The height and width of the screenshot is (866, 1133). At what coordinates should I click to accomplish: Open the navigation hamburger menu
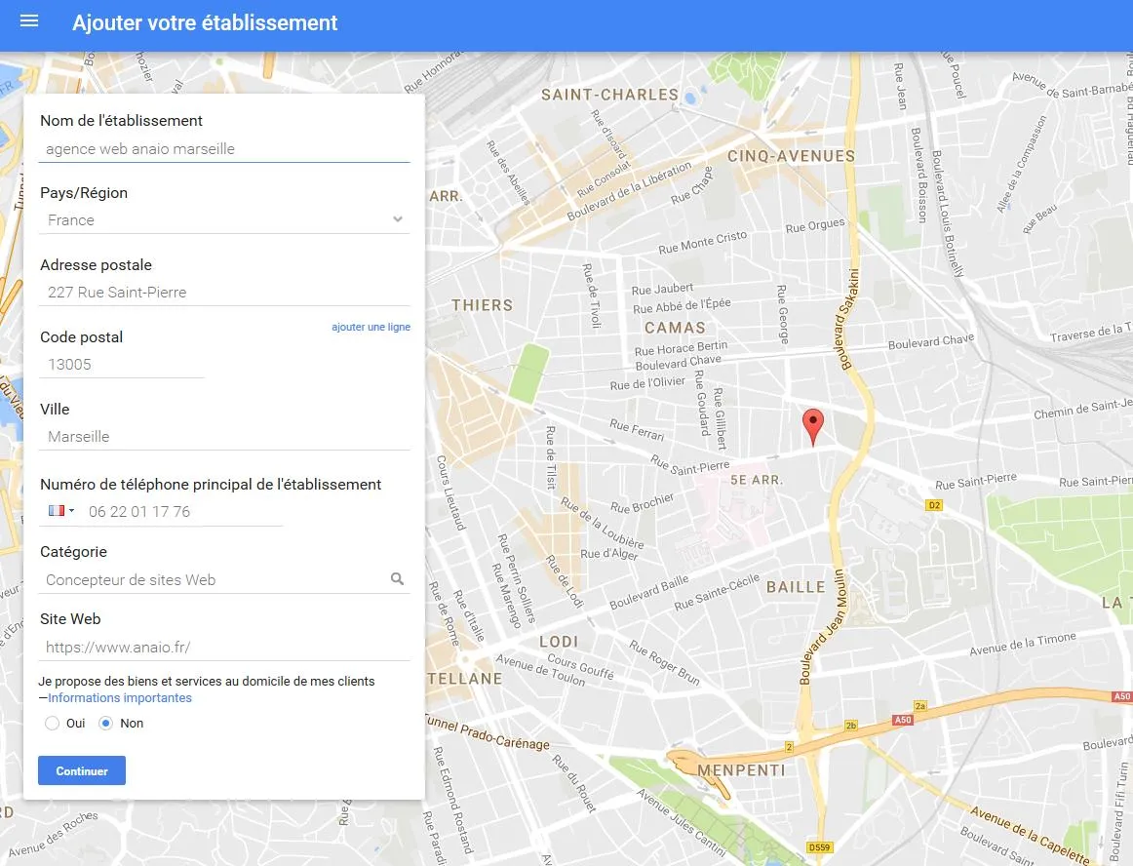[x=28, y=20]
